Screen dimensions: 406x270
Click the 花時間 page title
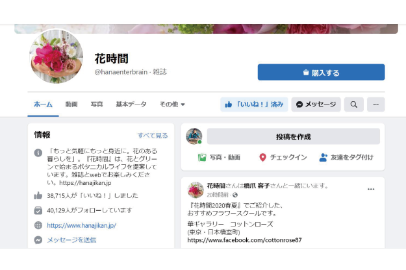(x=111, y=58)
